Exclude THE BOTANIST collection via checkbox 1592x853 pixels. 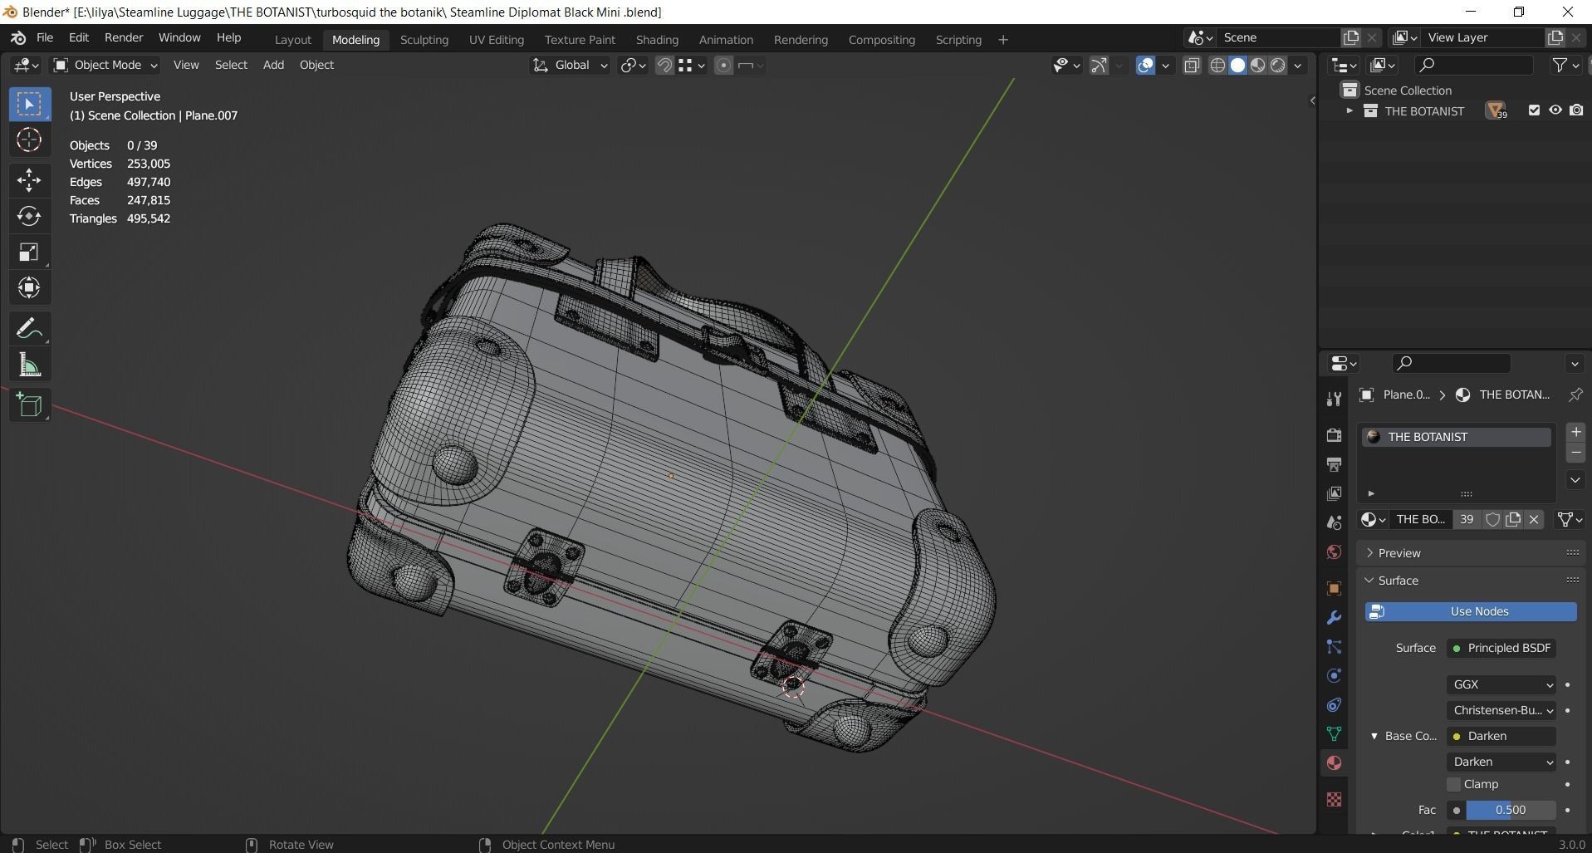[x=1534, y=110]
